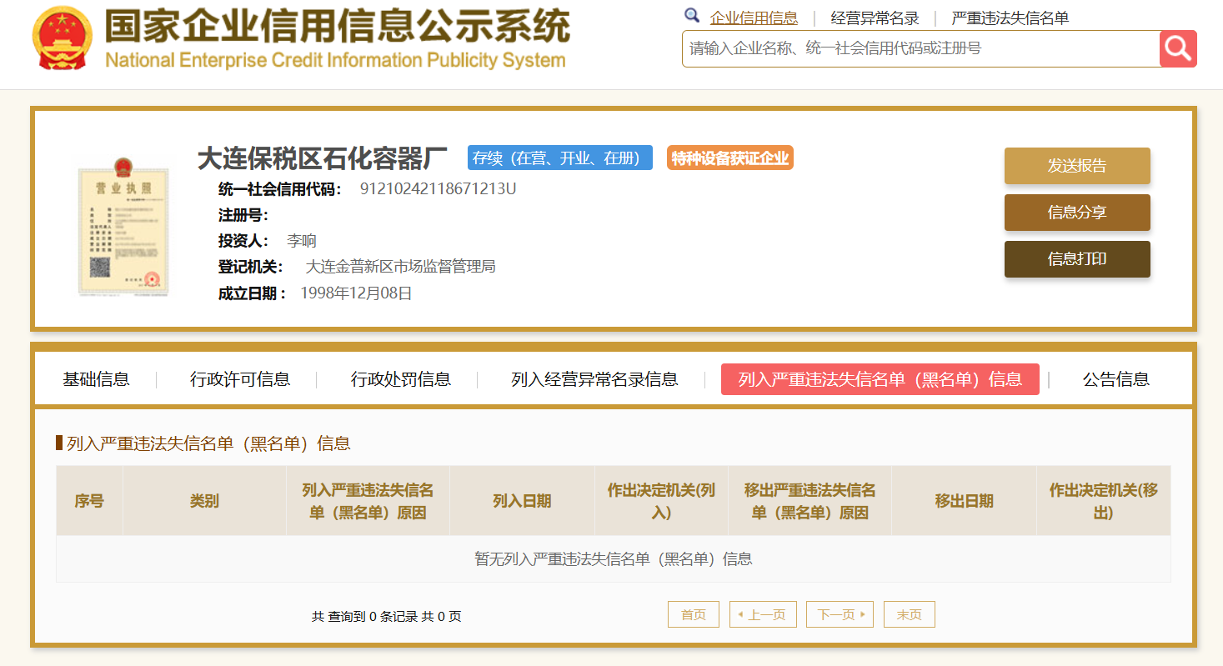Click the 作出决定机关(移出) column header
The width and height of the screenshot is (1223, 666).
[1104, 501]
